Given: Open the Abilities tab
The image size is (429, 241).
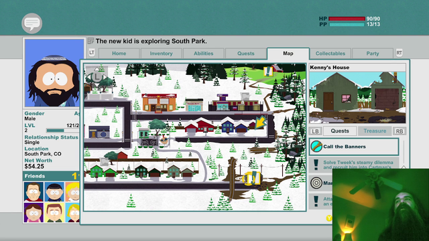Looking at the screenshot, I should click(x=204, y=54).
